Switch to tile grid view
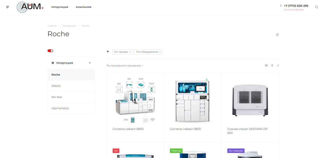The height and width of the screenshot is (158, 326). tap(266, 66)
